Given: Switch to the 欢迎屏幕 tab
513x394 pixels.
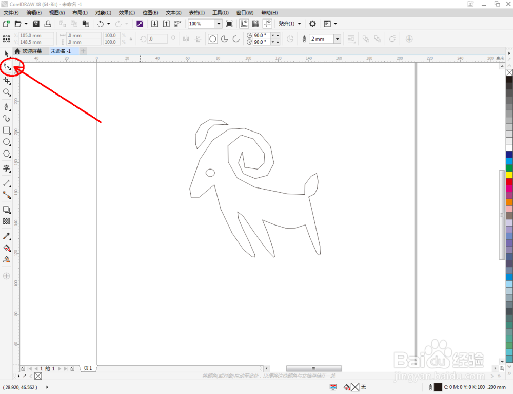Looking at the screenshot, I should 28,51.
